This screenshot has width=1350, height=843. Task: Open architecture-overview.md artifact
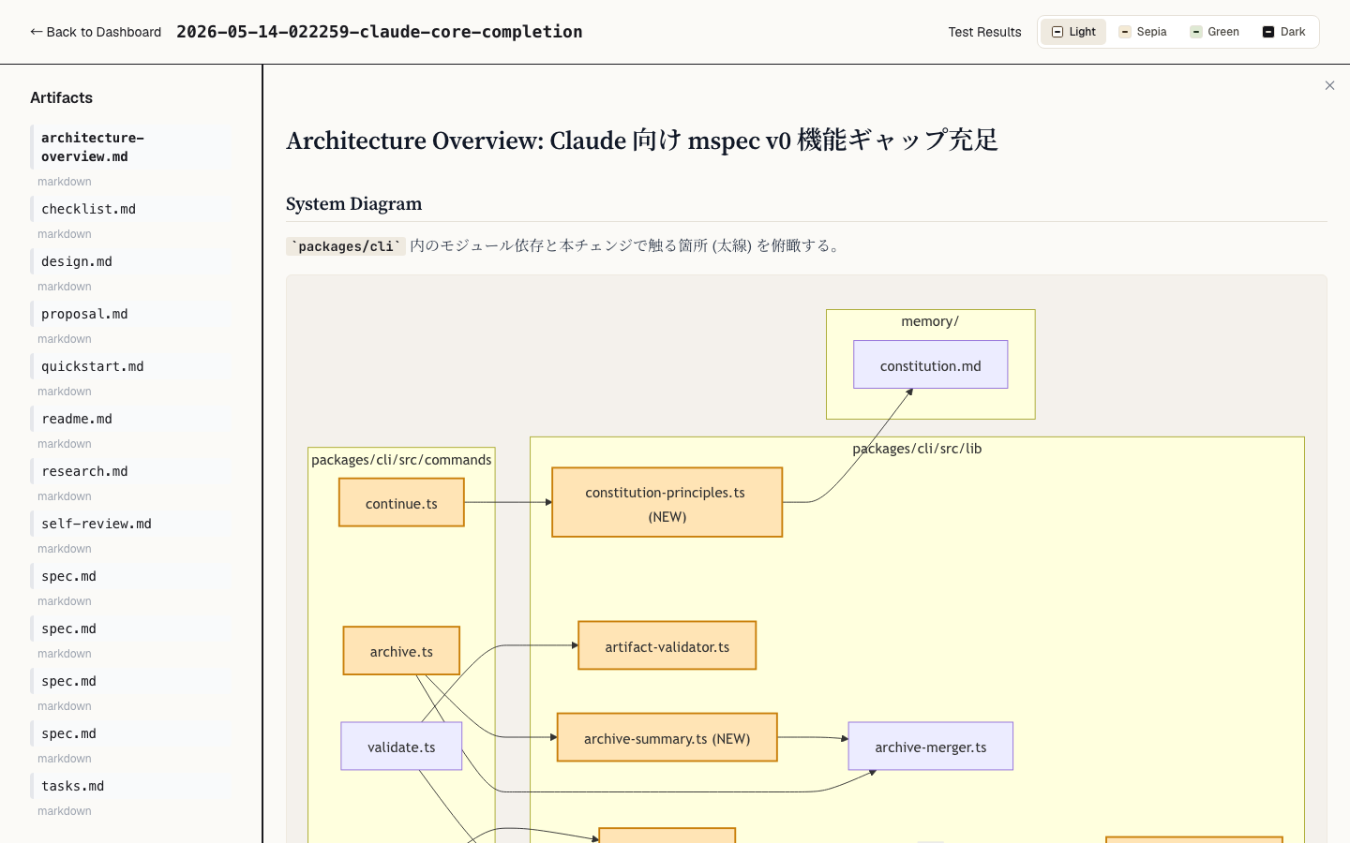coord(130,147)
